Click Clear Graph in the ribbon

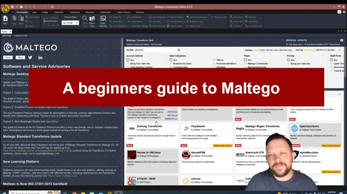32,17
